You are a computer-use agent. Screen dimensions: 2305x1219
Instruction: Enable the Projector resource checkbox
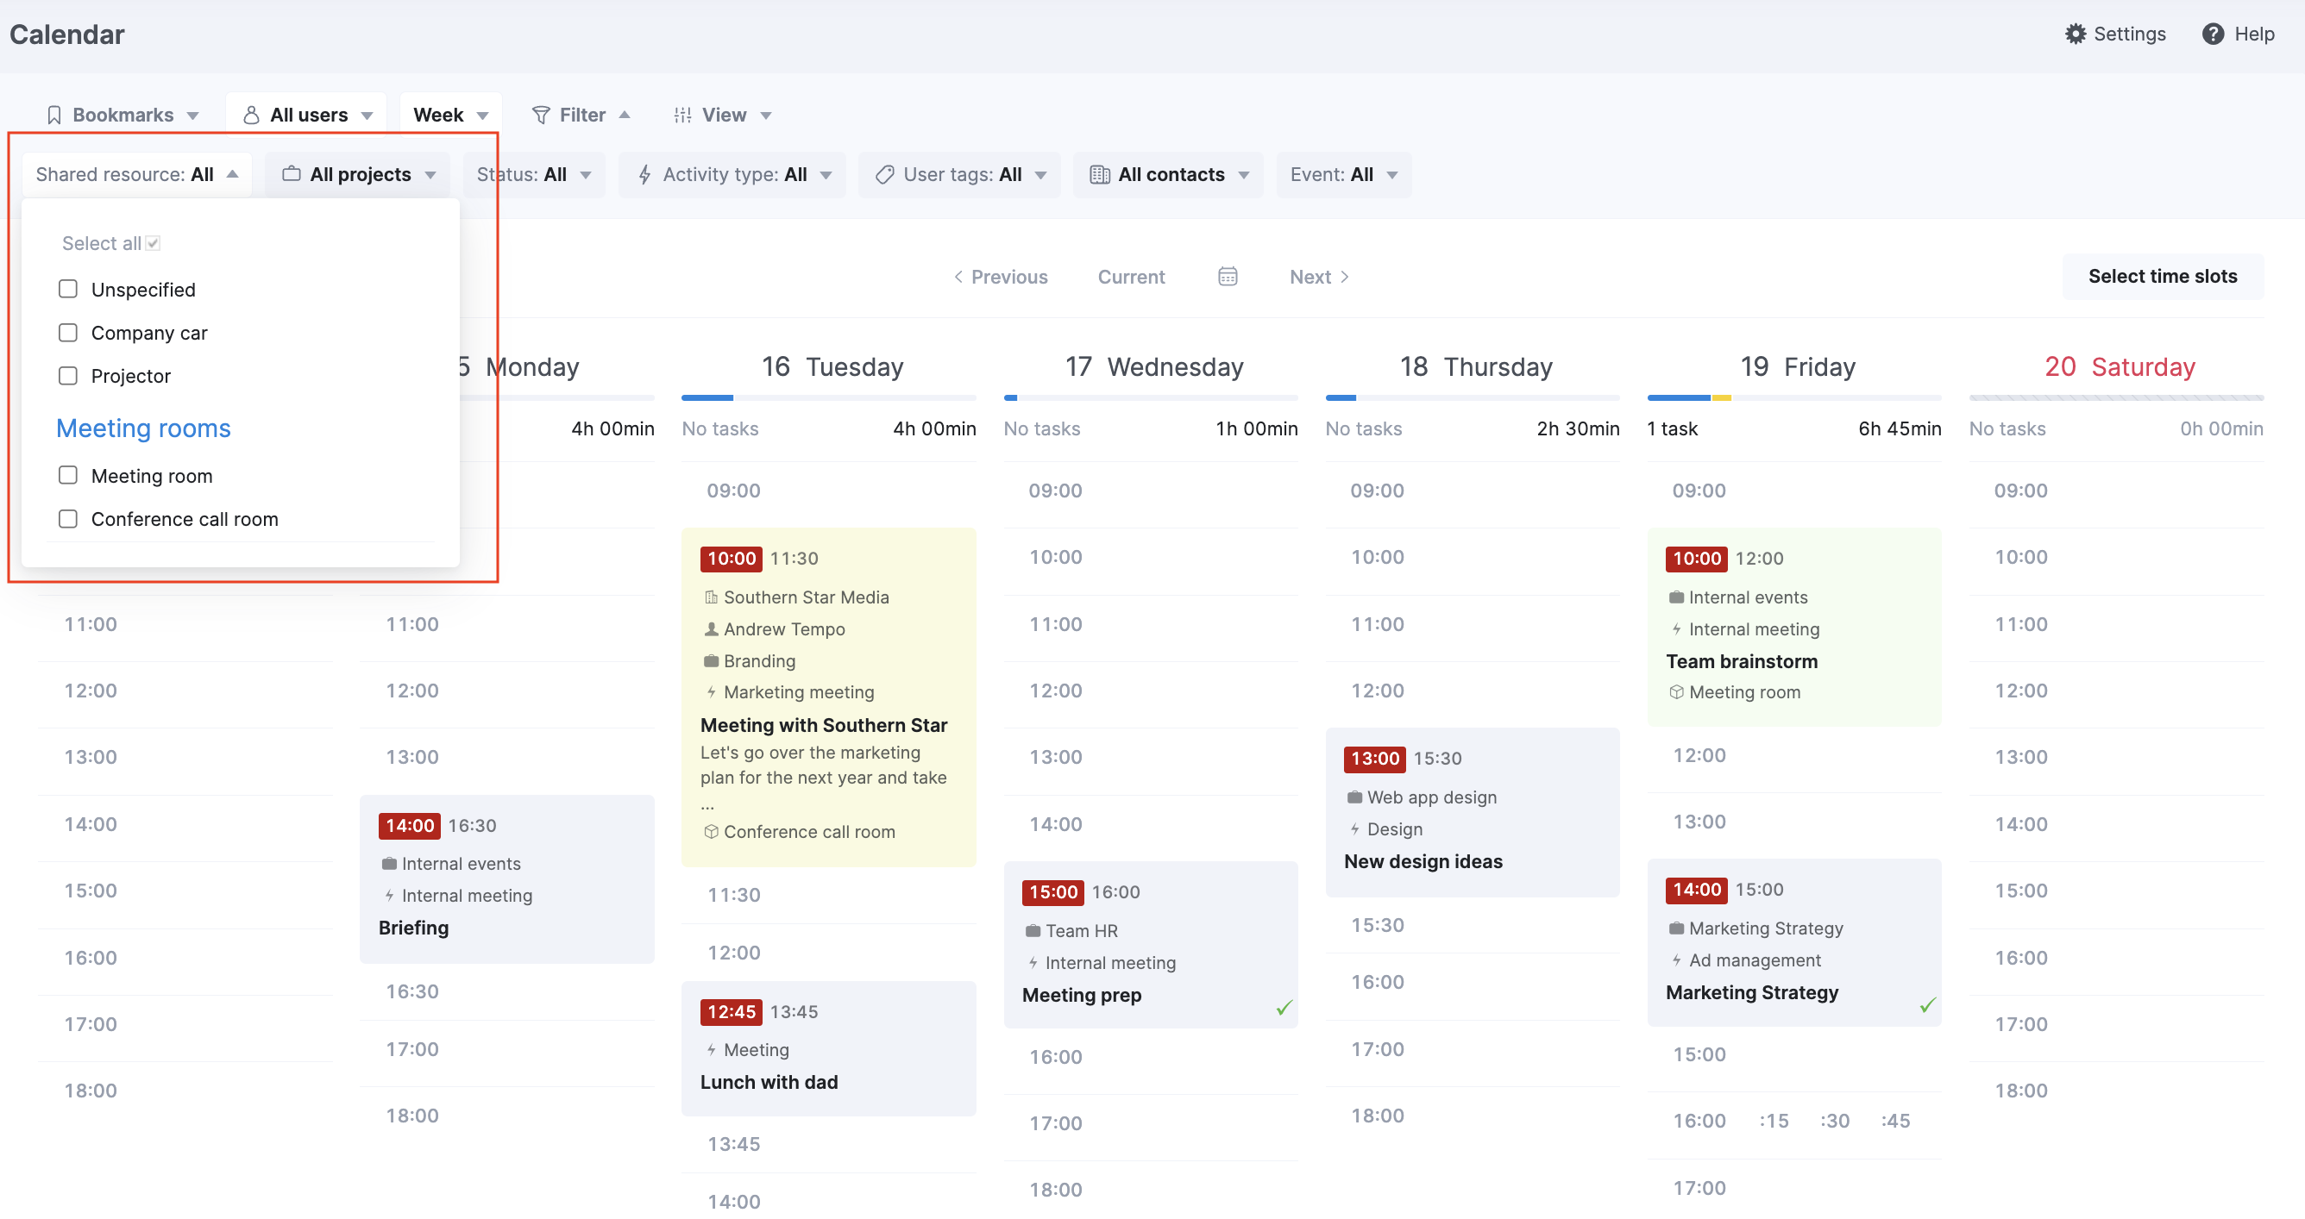(x=68, y=376)
